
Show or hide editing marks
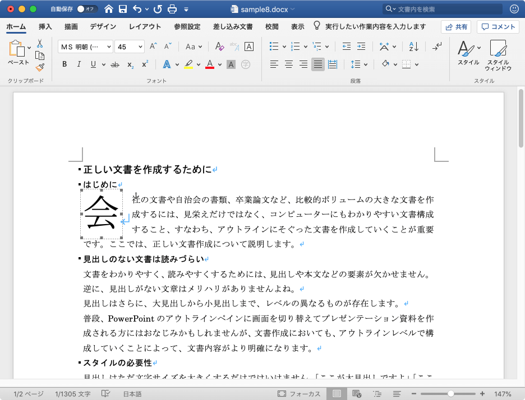437,46
